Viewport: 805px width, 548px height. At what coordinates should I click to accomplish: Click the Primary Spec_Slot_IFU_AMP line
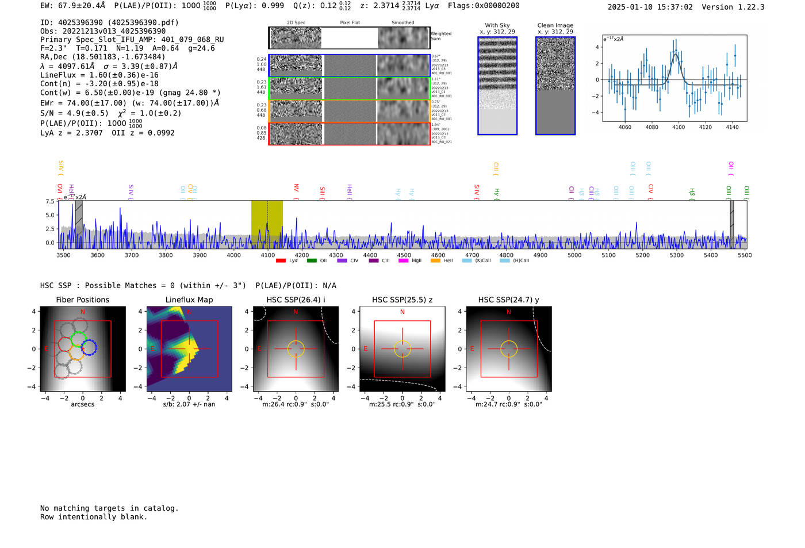(x=132, y=40)
